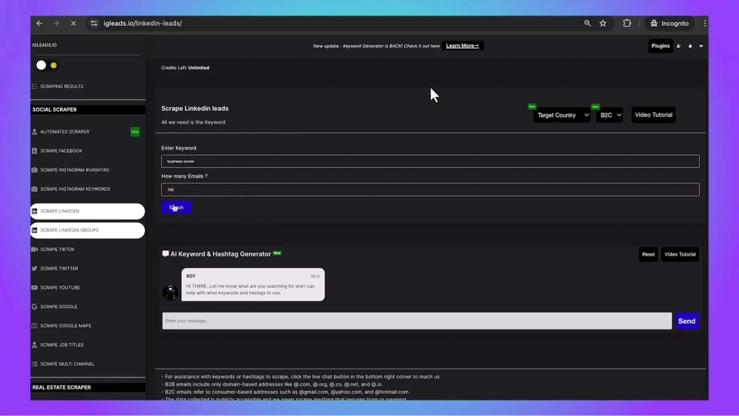
Task: Open the browser extensions puzzle icon
Action: (x=627, y=23)
